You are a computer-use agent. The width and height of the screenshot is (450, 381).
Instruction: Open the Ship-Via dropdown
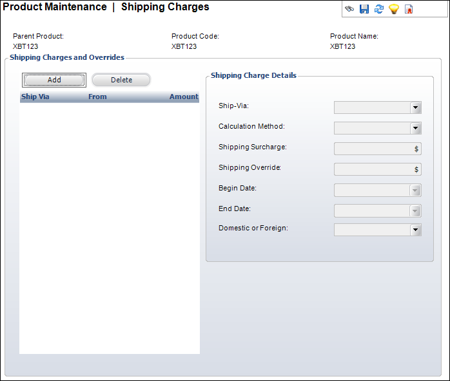(x=415, y=107)
